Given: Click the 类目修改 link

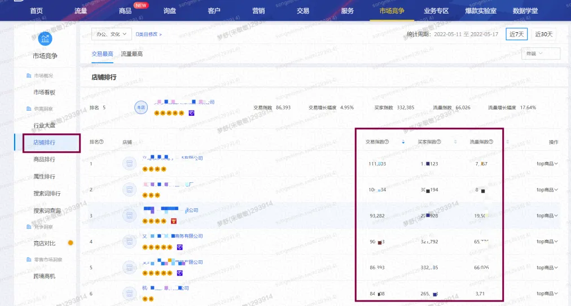Looking at the screenshot, I should (149, 34).
